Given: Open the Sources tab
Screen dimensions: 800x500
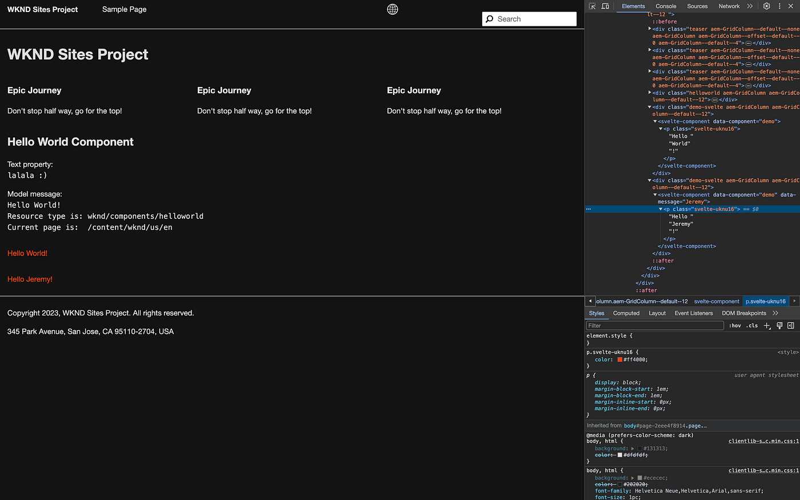Looking at the screenshot, I should coord(697,6).
